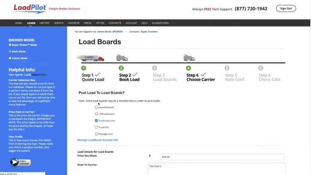Check the 123loadboard checkbox
Viewport: 311px width, 175px height.
coord(96,114)
